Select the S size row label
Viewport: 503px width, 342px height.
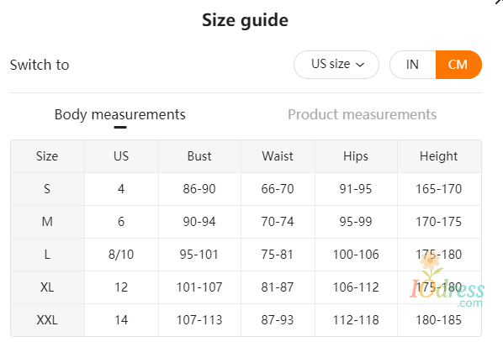click(47, 189)
